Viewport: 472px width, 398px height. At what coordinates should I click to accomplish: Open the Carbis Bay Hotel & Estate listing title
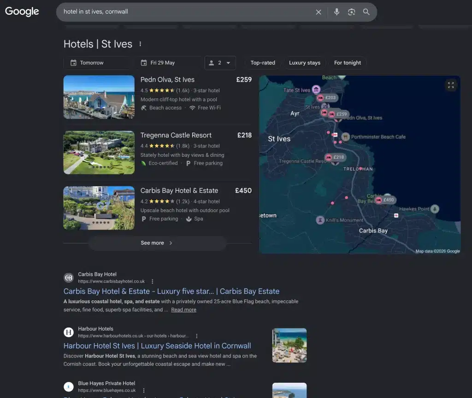click(x=179, y=190)
